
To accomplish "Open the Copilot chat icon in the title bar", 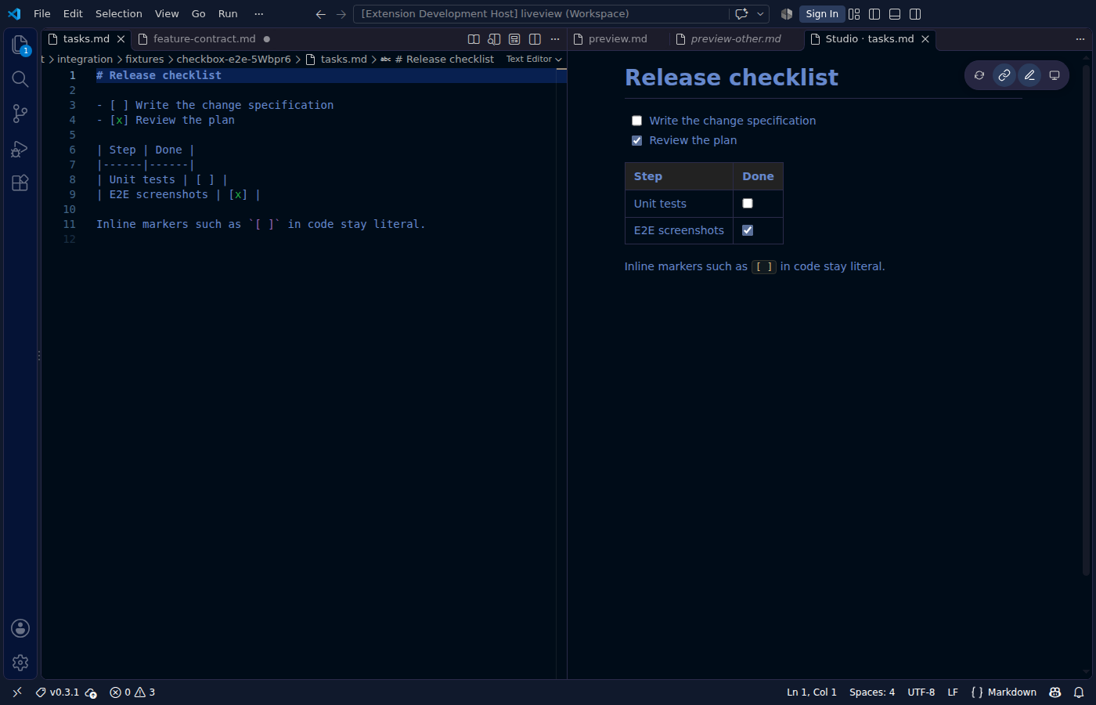I will 741,13.
